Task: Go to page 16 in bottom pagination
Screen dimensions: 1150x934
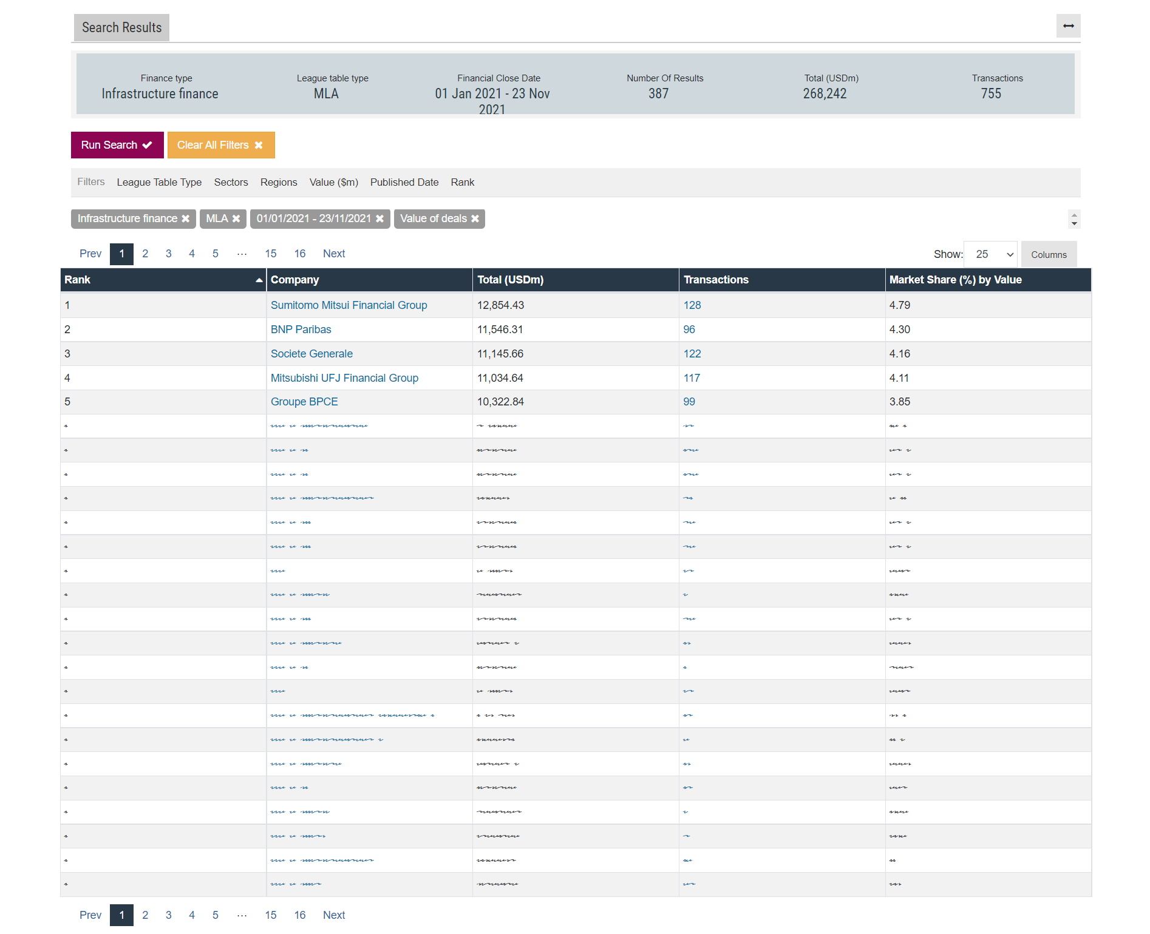Action: 300,915
